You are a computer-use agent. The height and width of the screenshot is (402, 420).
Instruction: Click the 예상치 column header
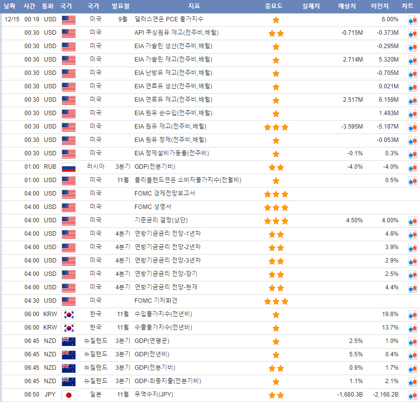point(347,6)
